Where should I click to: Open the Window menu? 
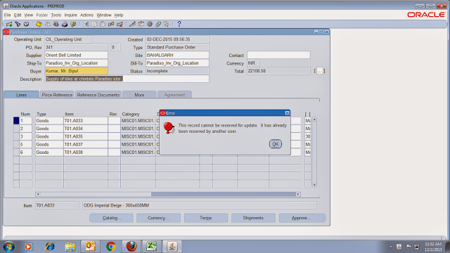(104, 15)
